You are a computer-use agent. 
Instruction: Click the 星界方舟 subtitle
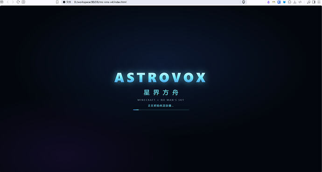pyautogui.click(x=161, y=93)
